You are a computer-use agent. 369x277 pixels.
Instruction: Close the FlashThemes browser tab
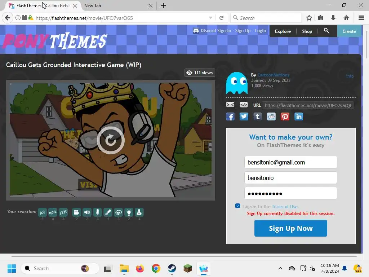tap(75, 6)
